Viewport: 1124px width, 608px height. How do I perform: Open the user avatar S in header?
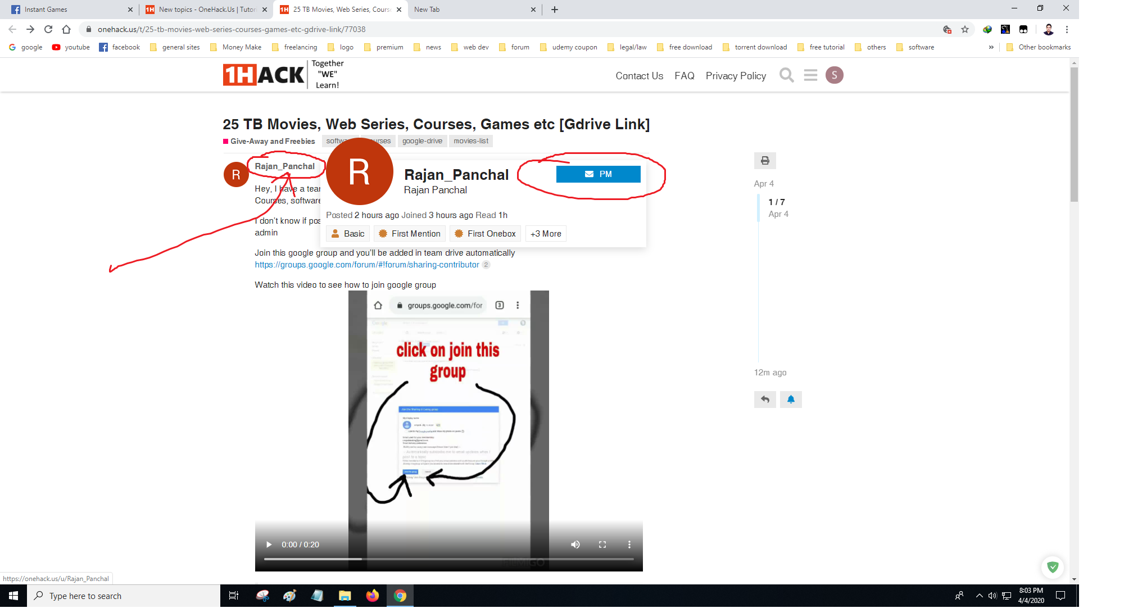pos(835,75)
